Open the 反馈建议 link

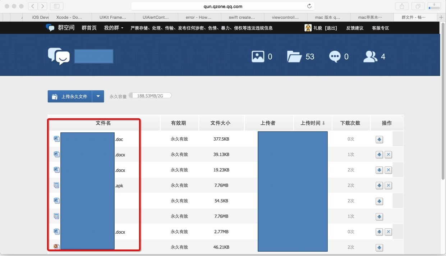click(355, 28)
